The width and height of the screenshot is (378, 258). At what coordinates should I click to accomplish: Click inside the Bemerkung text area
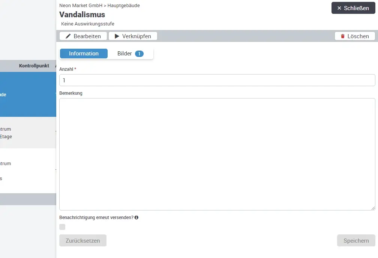pos(217,154)
